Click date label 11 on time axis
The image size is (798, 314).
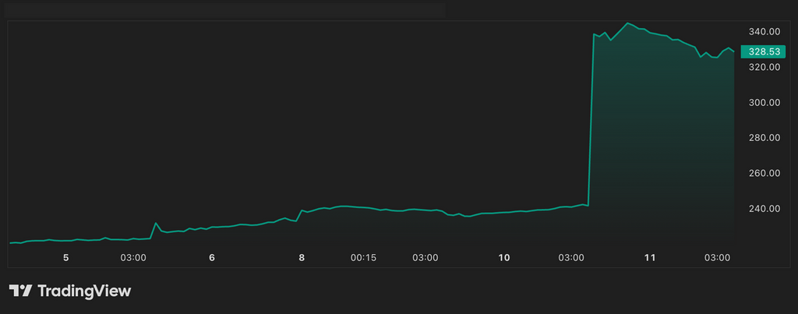650,257
